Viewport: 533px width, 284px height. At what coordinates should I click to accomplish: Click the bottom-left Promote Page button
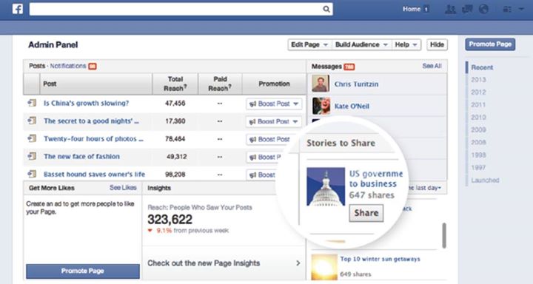tap(83, 271)
